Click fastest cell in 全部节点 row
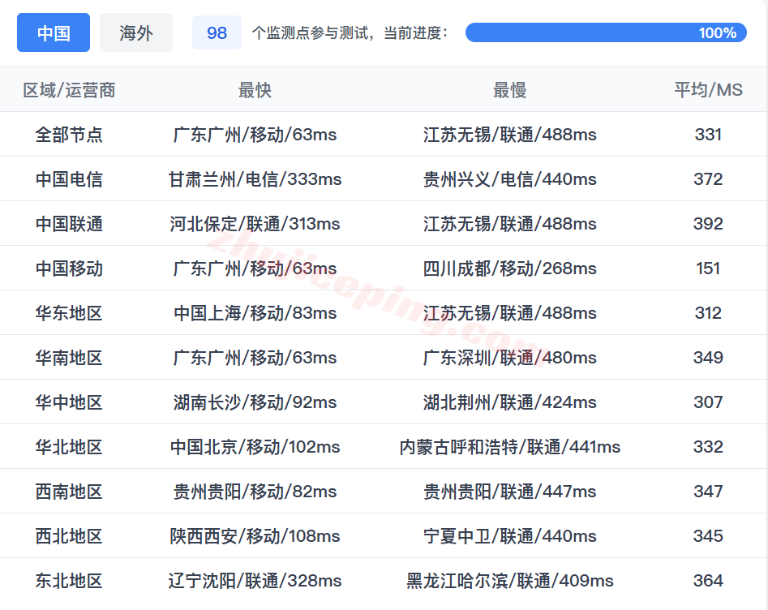 tap(255, 135)
